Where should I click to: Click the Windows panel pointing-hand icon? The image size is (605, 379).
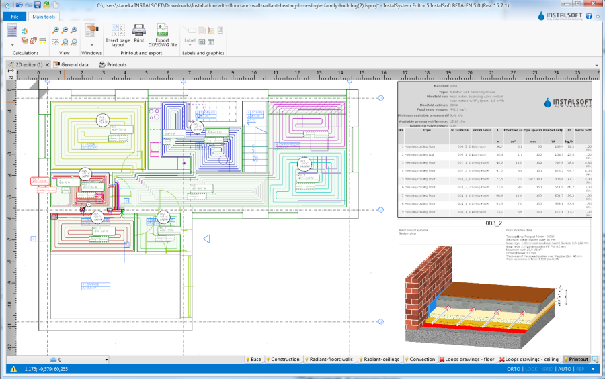(91, 30)
